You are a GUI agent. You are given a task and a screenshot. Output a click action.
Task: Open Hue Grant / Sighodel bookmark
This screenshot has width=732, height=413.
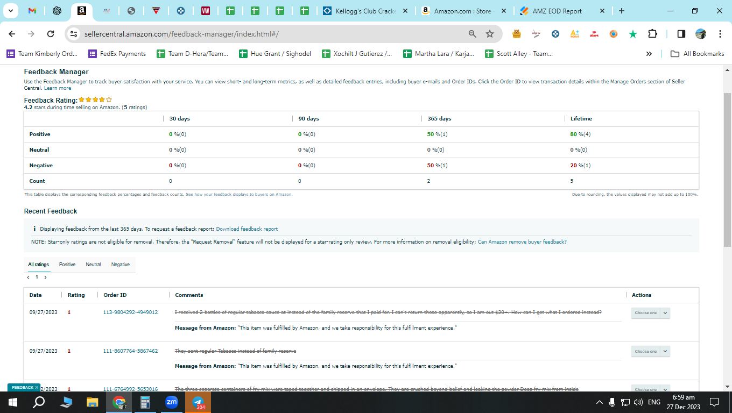click(274, 54)
